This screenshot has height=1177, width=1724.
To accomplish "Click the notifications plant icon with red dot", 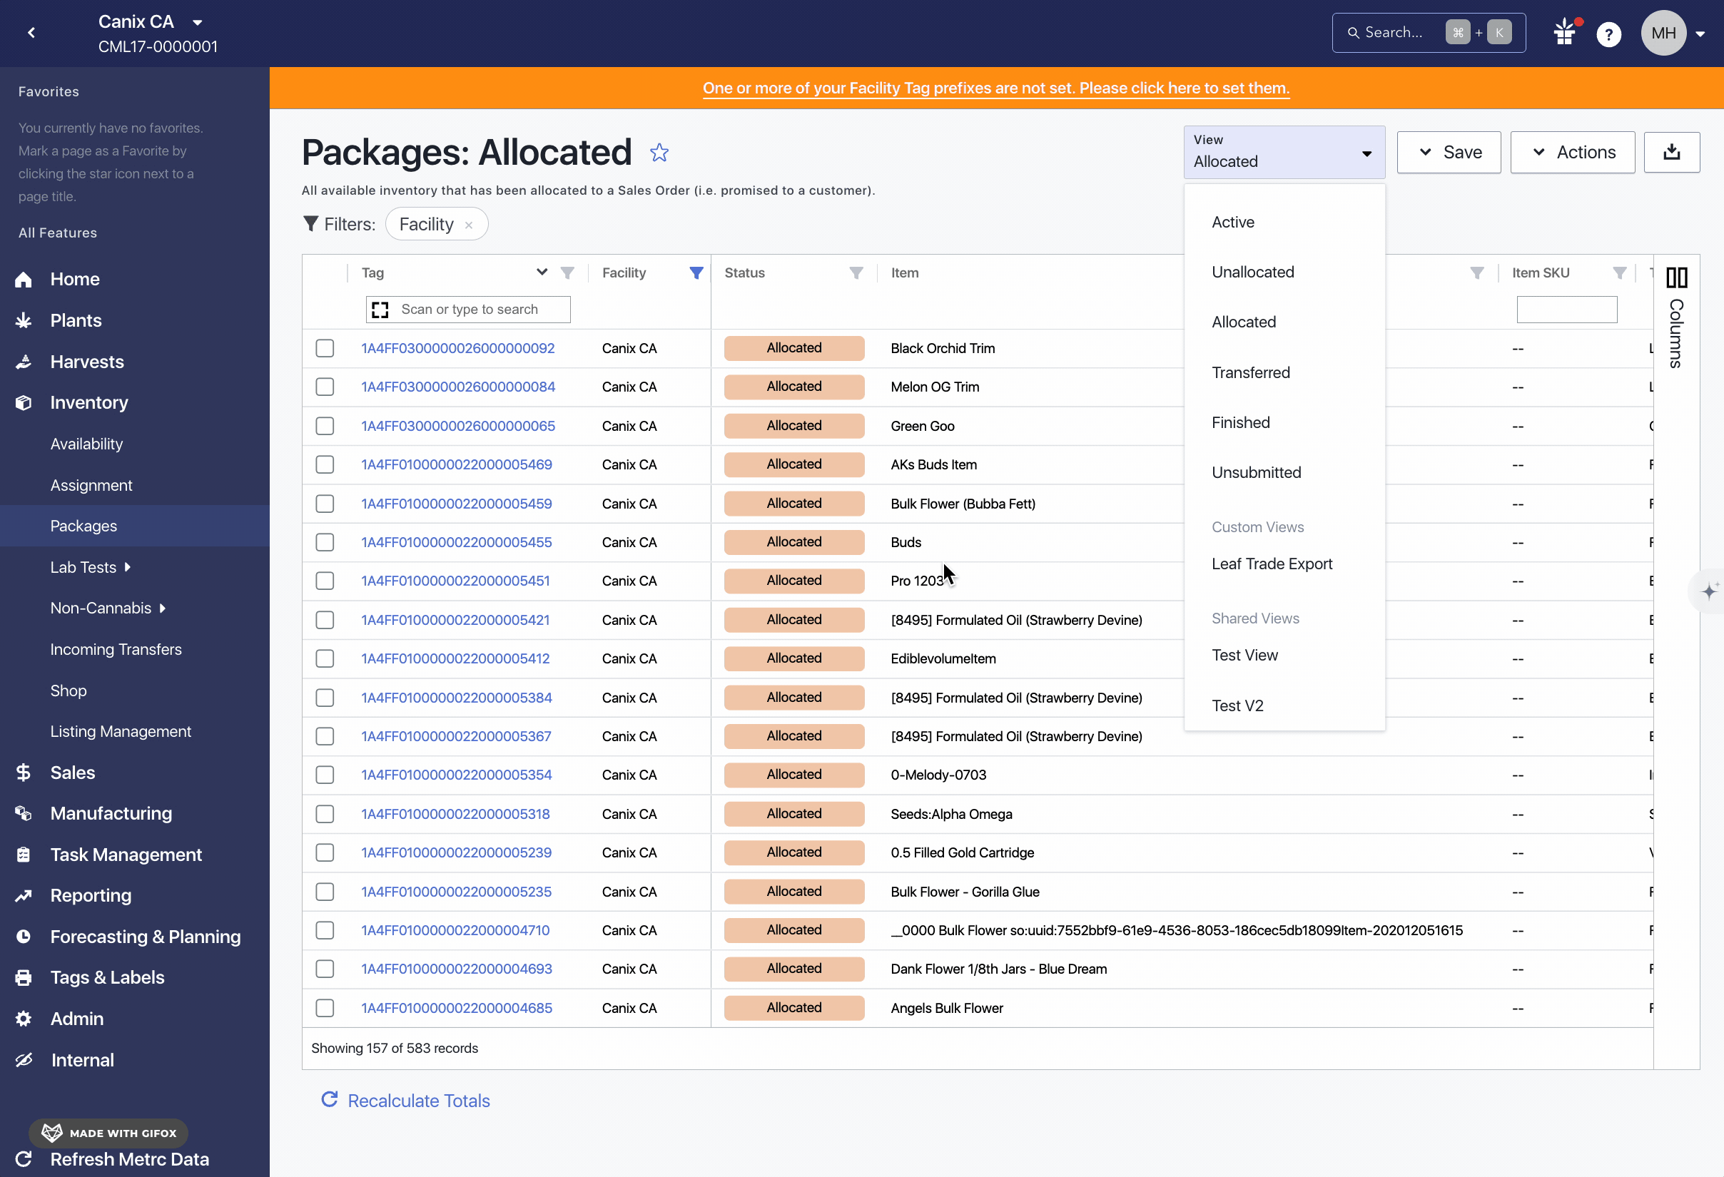I will click(1564, 33).
